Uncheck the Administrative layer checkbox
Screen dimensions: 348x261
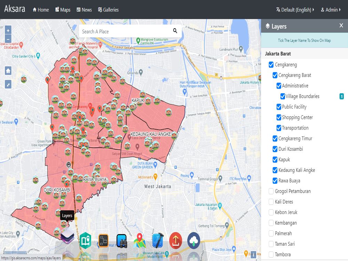coord(279,86)
